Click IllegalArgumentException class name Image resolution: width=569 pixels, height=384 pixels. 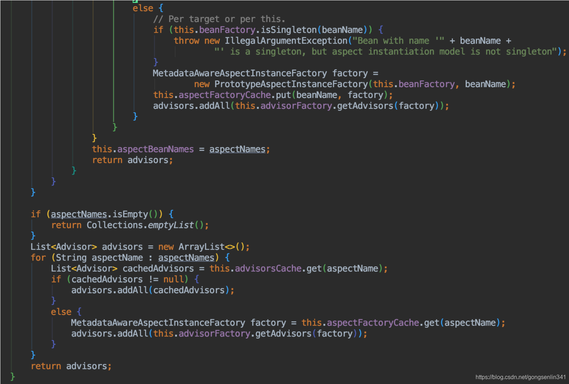coord(286,41)
